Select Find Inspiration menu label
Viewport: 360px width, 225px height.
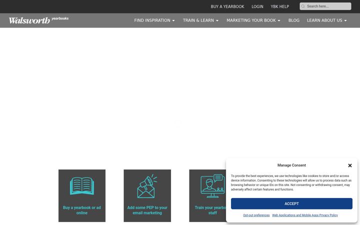(x=152, y=20)
